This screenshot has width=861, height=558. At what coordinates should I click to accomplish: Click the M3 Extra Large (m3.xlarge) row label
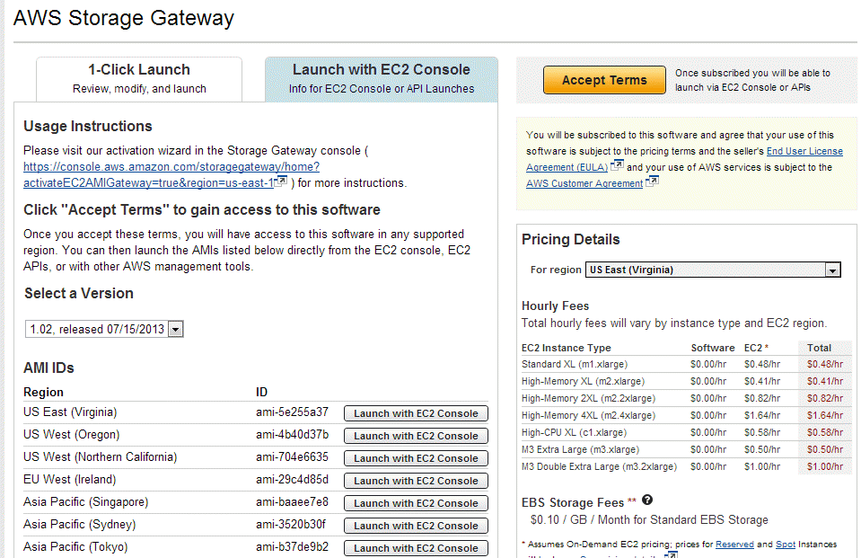pyautogui.click(x=580, y=449)
